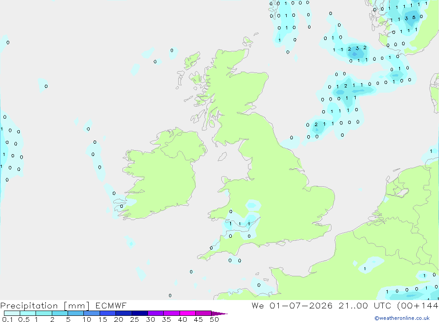The width and height of the screenshot is (439, 322).
Task: Click the "(00+144" forecast run offset
Action: tap(418, 305)
